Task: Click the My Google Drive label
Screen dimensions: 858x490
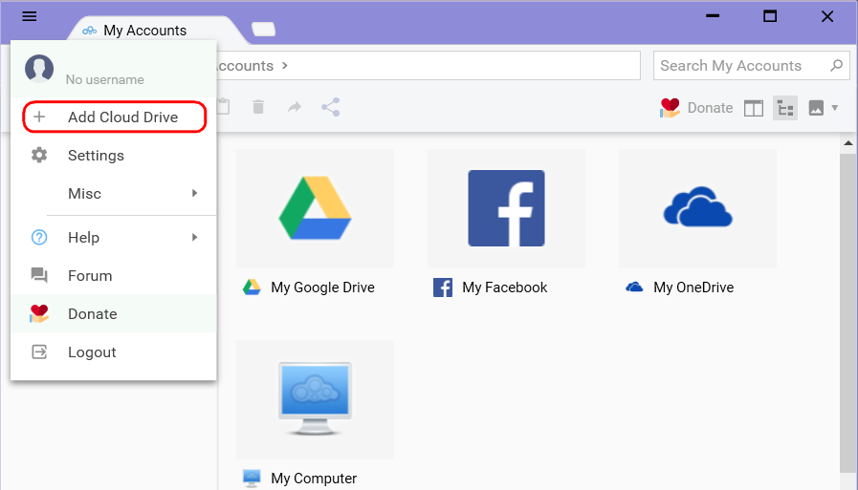Action: point(323,288)
